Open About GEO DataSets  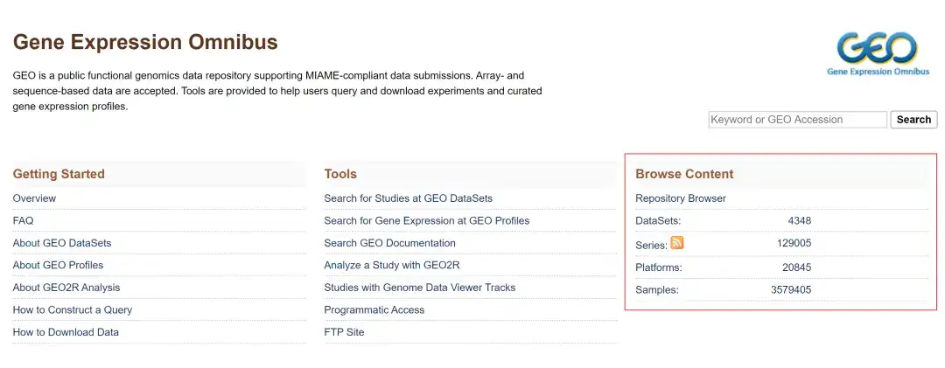(x=62, y=243)
